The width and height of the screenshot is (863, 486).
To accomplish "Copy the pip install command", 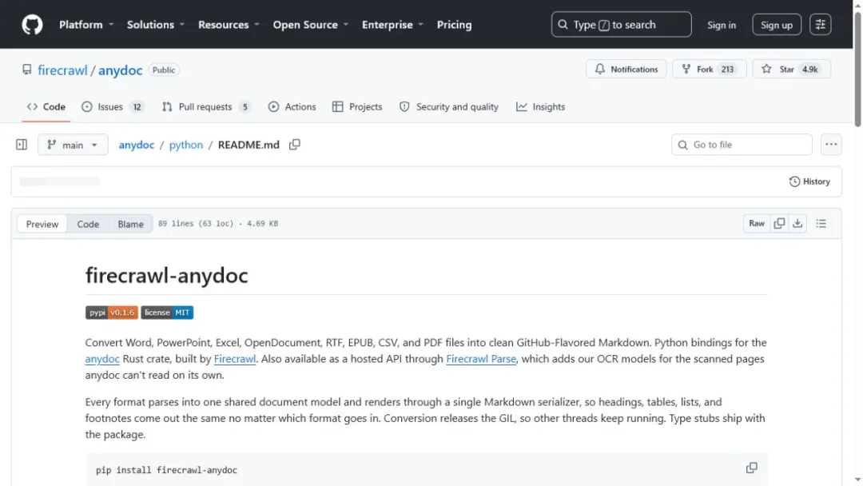I will pos(751,468).
